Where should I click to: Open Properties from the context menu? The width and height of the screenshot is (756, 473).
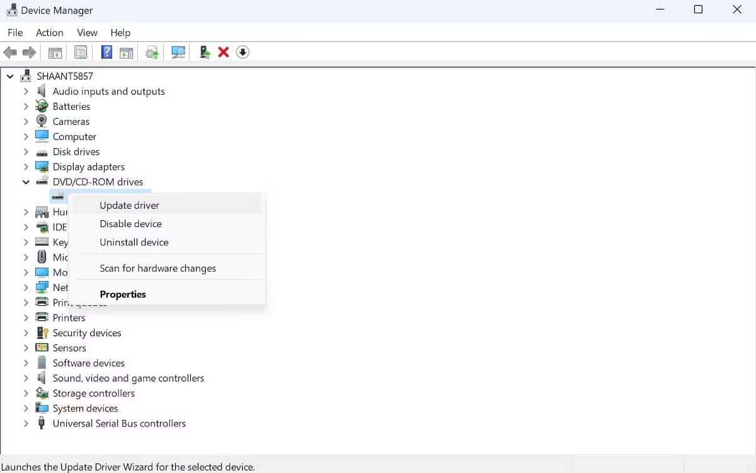click(123, 294)
